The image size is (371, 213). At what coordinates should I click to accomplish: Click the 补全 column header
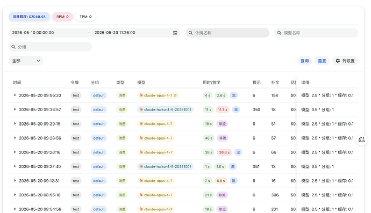[275, 83]
